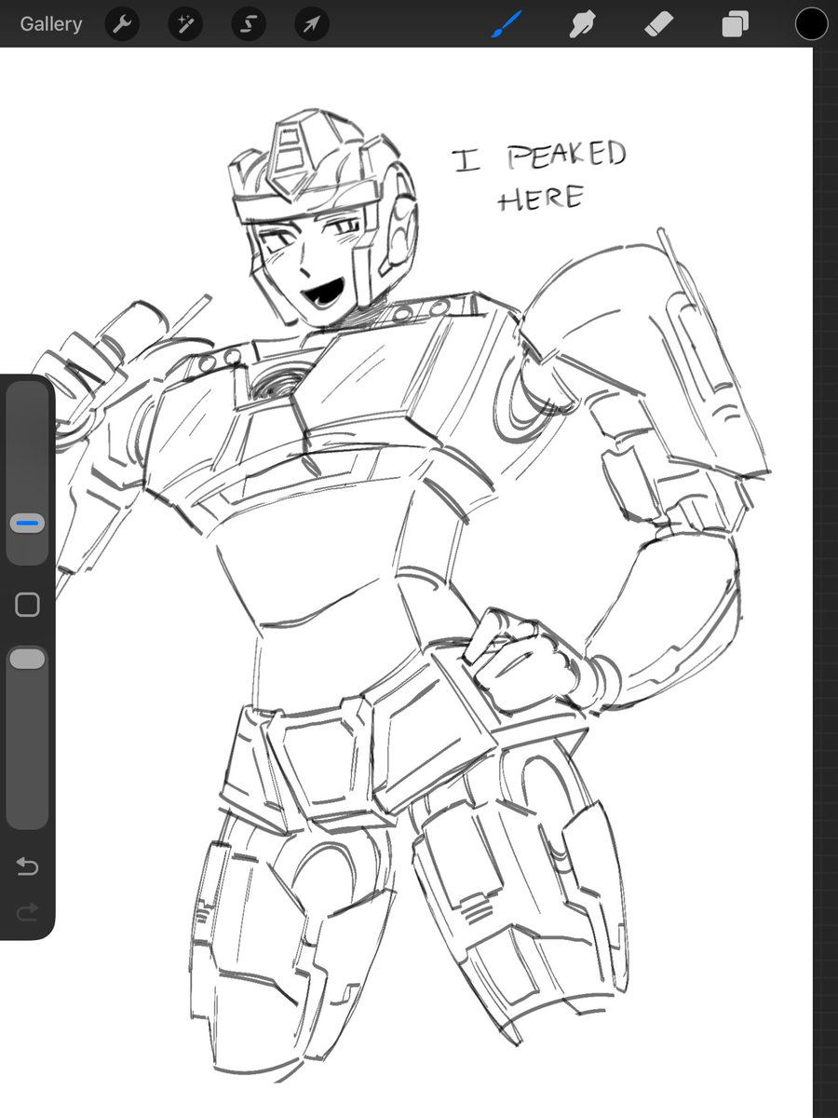Select the Eraser tool
Viewport: 838px width, 1118px height.
[659, 24]
